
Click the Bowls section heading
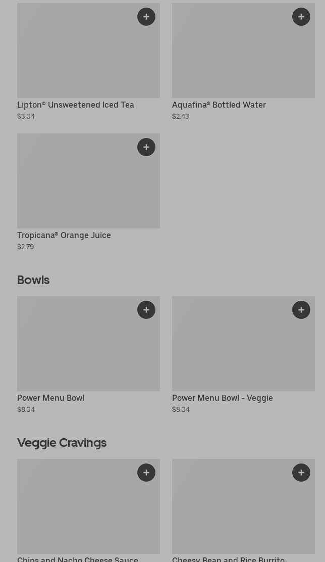pyautogui.click(x=33, y=280)
